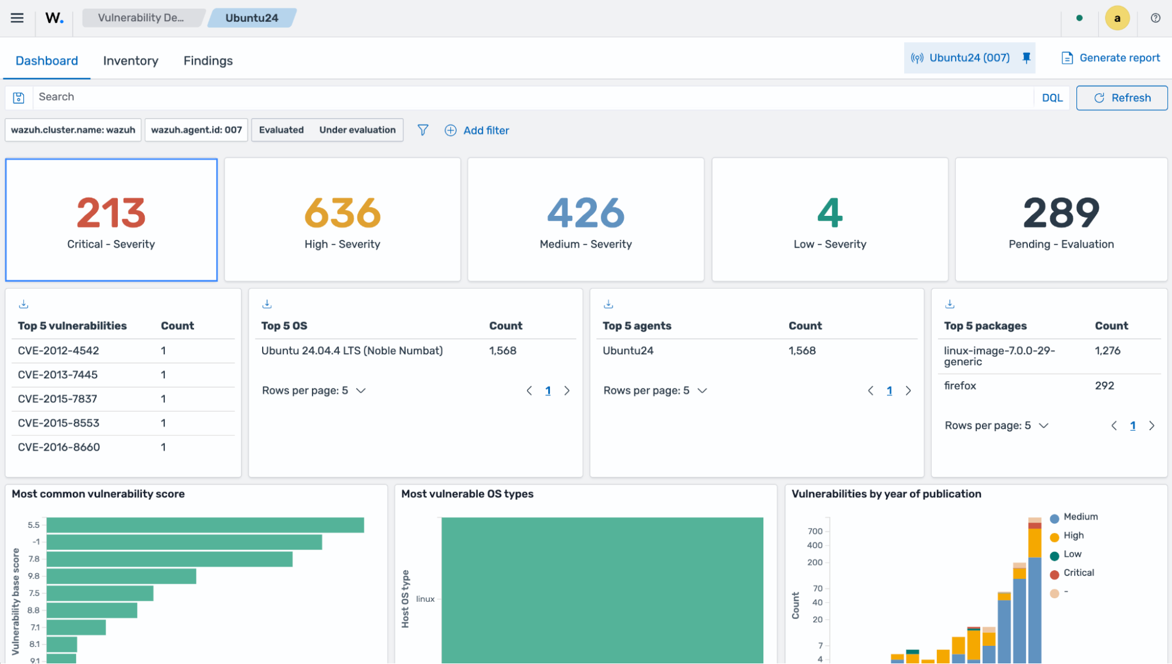The height and width of the screenshot is (664, 1172).
Task: Click Generate report
Action: (1111, 58)
